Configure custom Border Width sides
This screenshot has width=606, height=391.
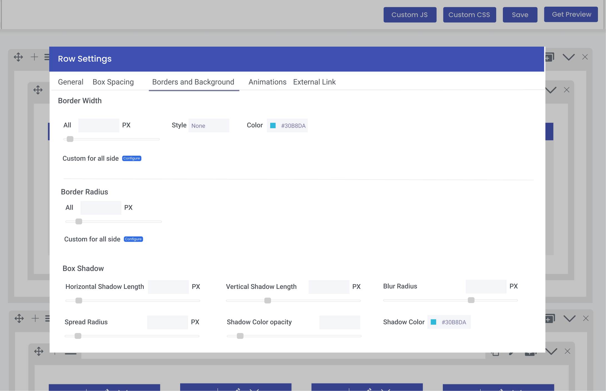click(x=132, y=158)
